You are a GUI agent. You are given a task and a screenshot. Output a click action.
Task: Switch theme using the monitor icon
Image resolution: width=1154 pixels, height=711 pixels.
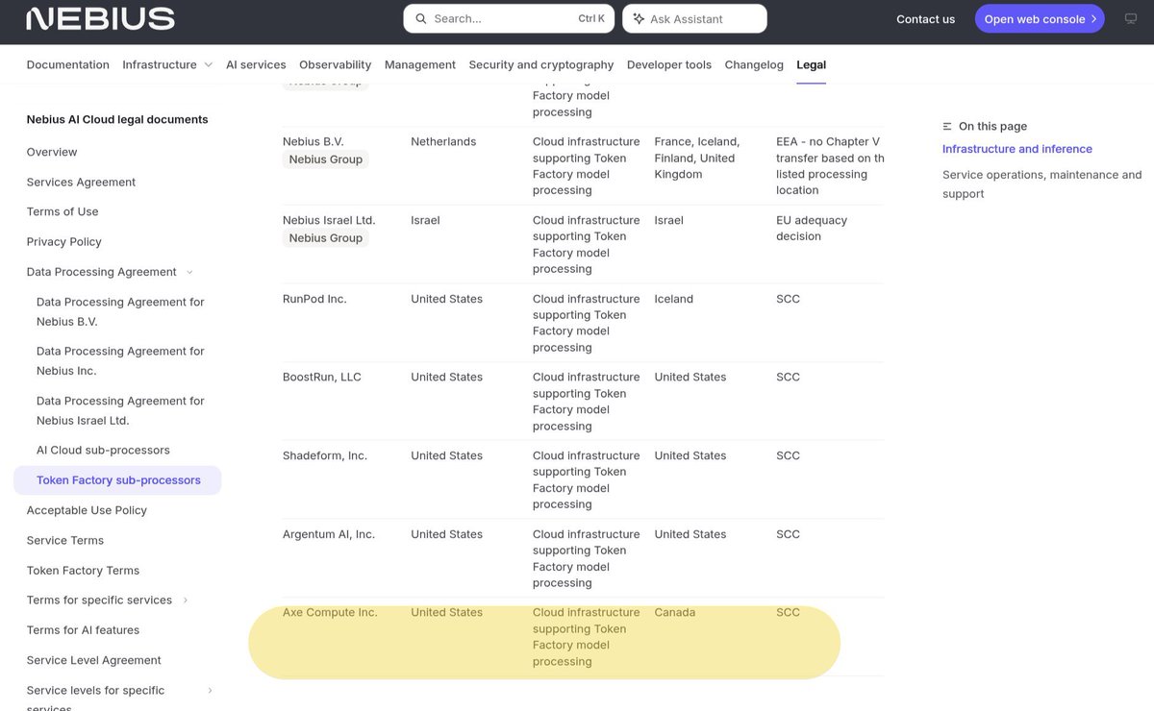click(x=1131, y=18)
